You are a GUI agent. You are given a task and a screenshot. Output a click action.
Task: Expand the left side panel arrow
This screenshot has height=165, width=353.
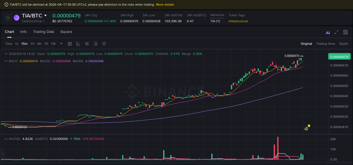(3, 153)
